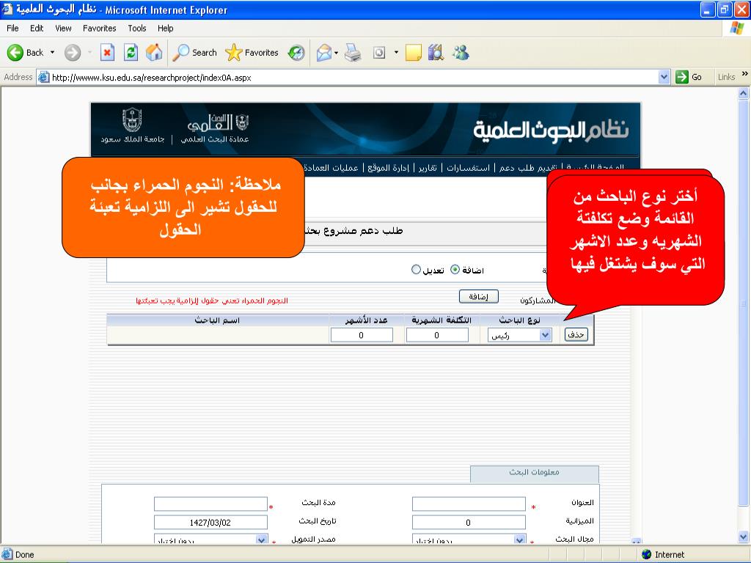Click the yellow Discuss note icon
Screen dimensions: 751x563
click(414, 53)
